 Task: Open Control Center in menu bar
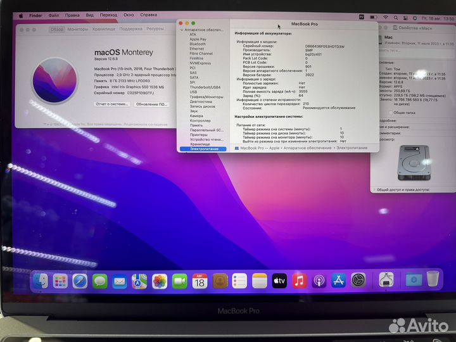click(x=405, y=18)
